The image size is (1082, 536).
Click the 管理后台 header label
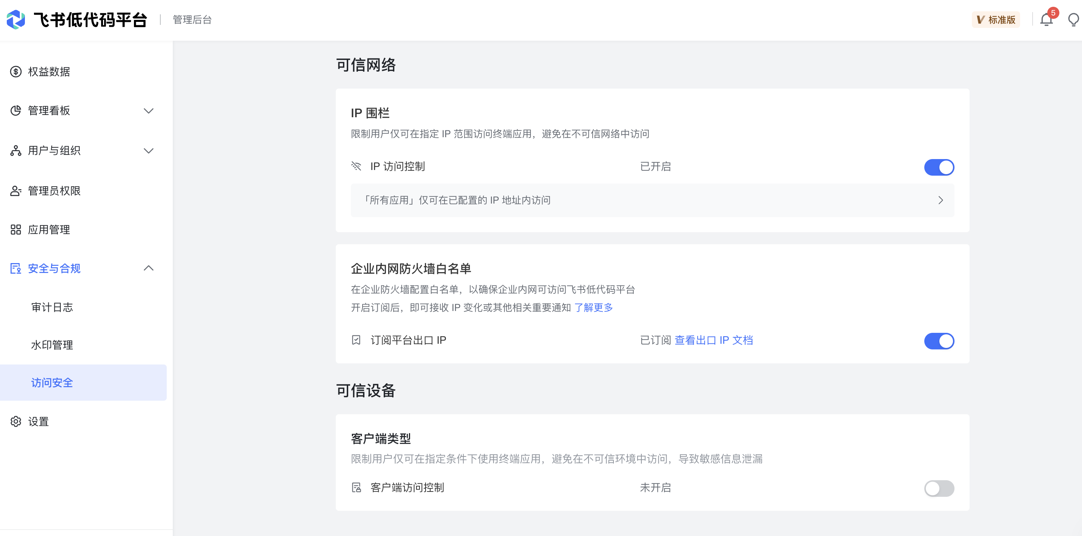pos(192,20)
